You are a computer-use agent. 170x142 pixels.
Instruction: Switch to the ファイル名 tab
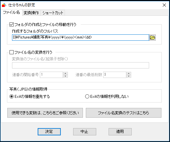(x=11, y=13)
